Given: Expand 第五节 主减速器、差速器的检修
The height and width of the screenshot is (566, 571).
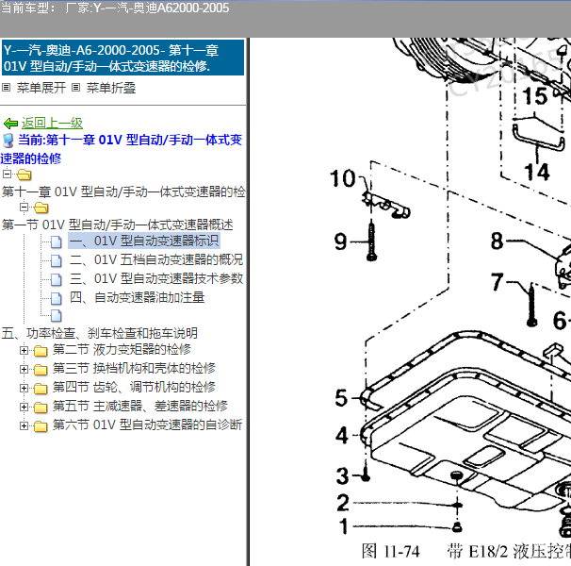Looking at the screenshot, I should click(x=24, y=407).
